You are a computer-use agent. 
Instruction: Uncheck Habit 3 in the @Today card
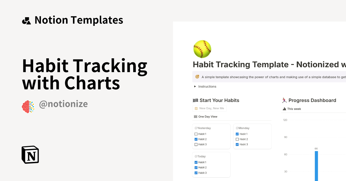196,173
